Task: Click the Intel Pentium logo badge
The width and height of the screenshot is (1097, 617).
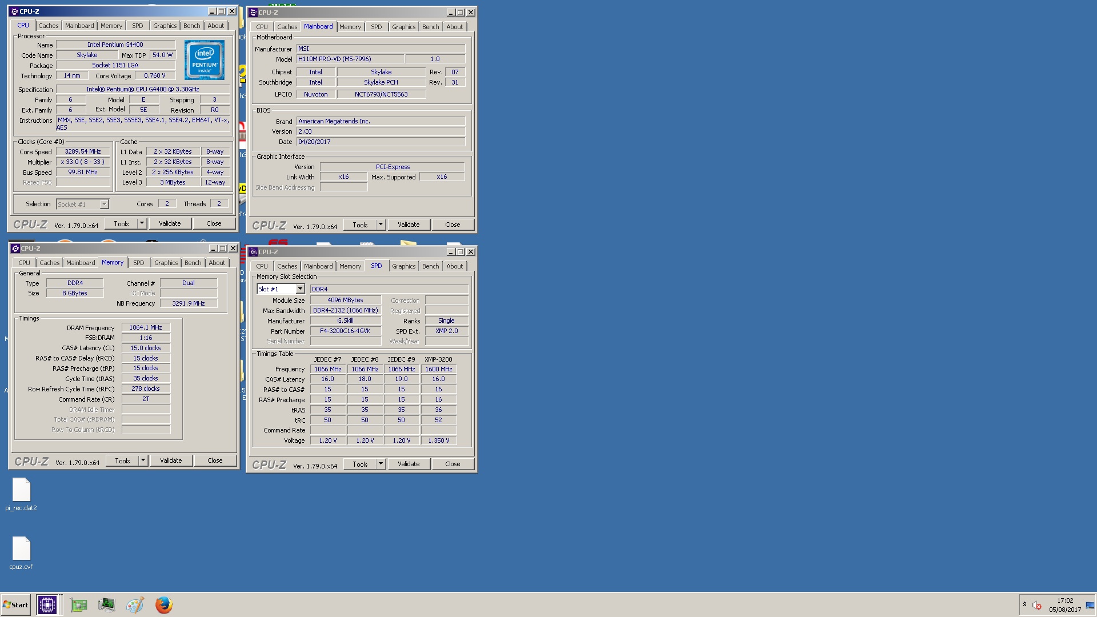Action: (205, 60)
